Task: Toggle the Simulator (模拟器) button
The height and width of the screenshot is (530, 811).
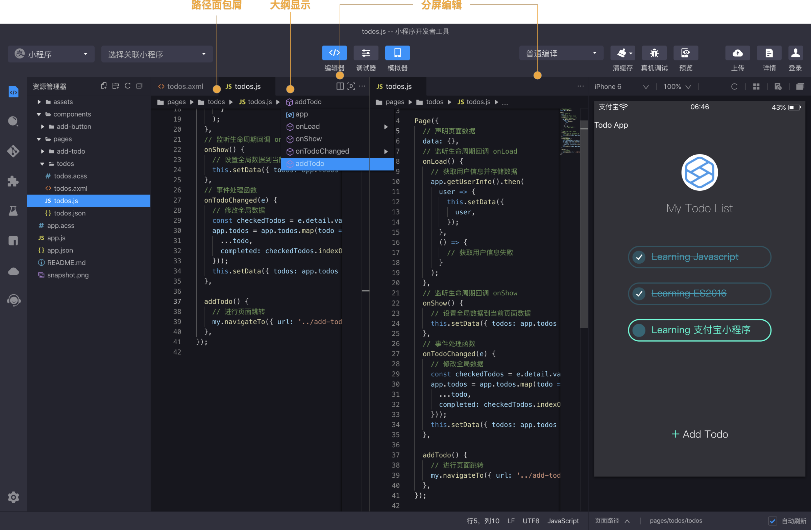Action: (x=397, y=53)
